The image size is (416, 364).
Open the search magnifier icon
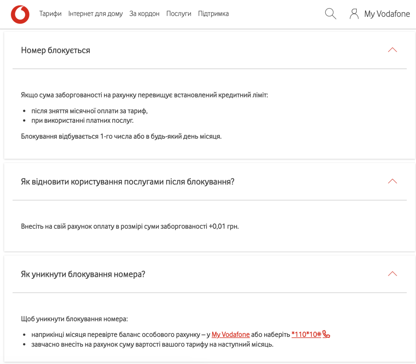tap(330, 14)
